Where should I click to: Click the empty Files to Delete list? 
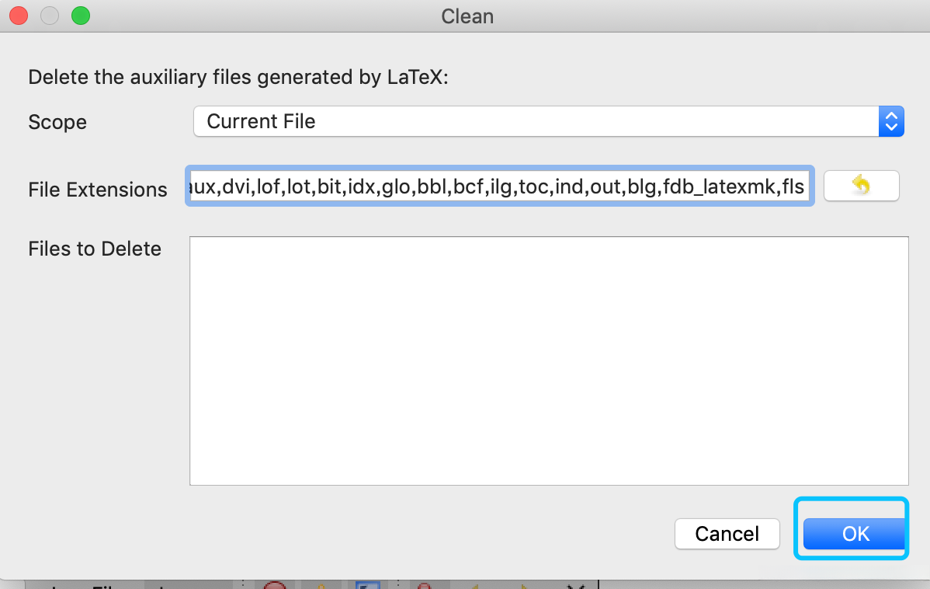pyautogui.click(x=549, y=361)
